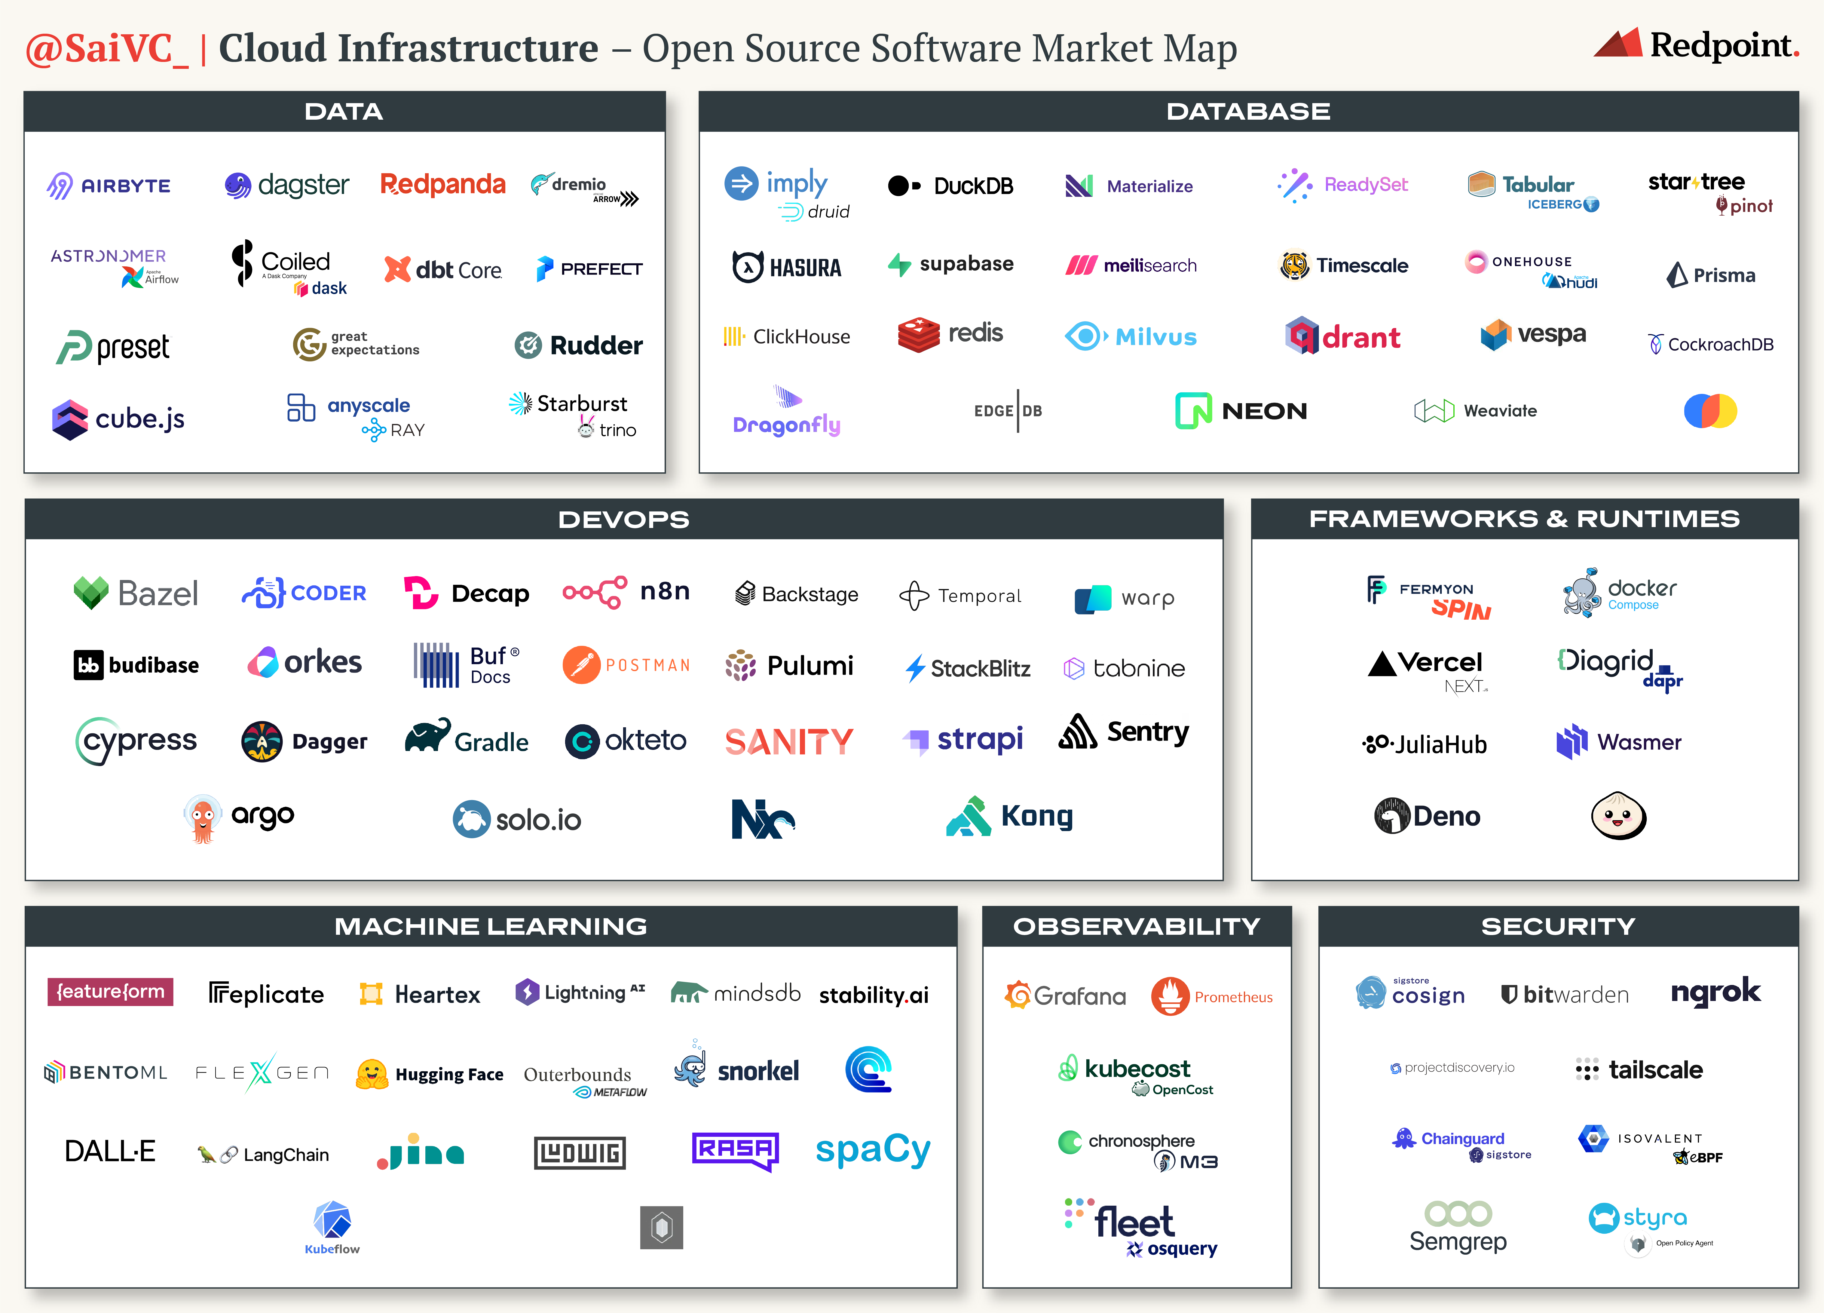Select the Deno dinosaur icon
The image size is (1824, 1313).
click(x=1393, y=815)
